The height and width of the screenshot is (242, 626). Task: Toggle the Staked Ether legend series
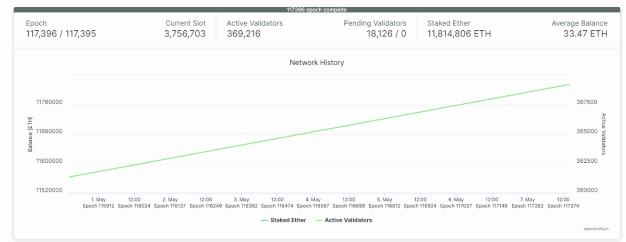tap(288, 220)
